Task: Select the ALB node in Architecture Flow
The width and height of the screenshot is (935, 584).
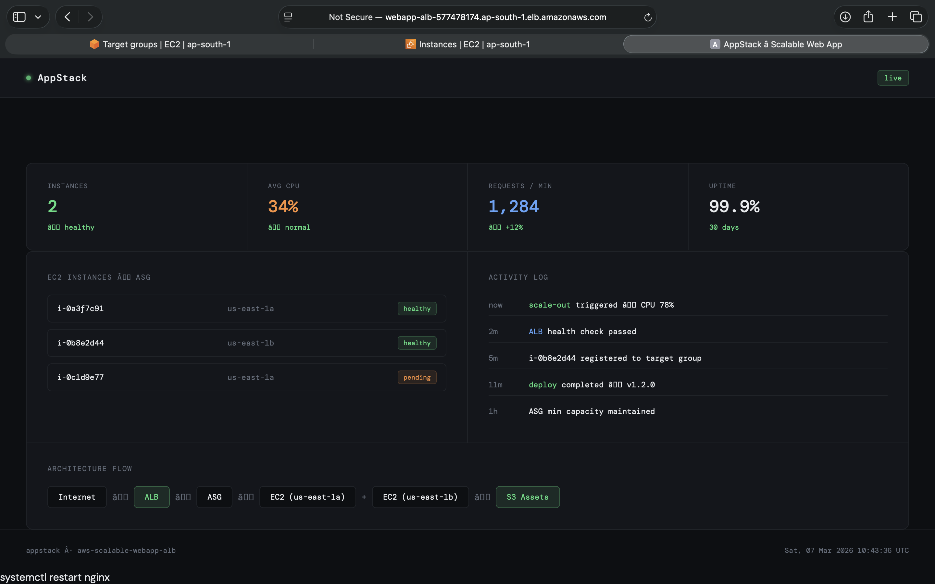Action: tap(151, 497)
